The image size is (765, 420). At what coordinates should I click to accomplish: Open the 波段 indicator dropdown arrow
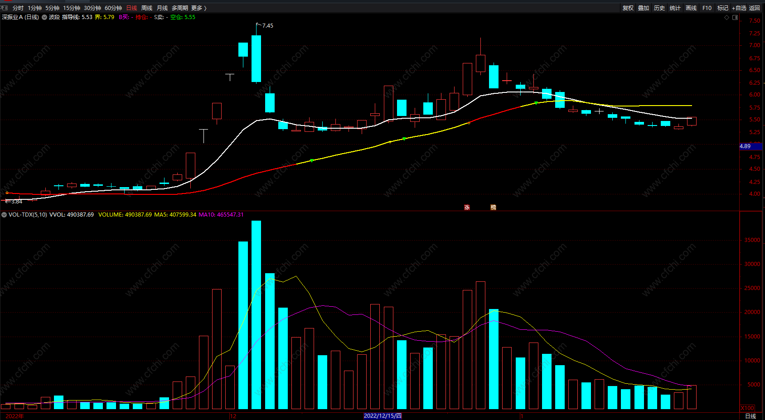[x=44, y=17]
